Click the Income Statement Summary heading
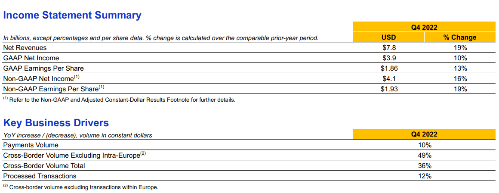The width and height of the screenshot is (499, 193). [x=72, y=15]
